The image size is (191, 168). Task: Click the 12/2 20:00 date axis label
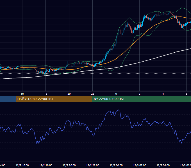pyautogui.click(x=69, y=165)
